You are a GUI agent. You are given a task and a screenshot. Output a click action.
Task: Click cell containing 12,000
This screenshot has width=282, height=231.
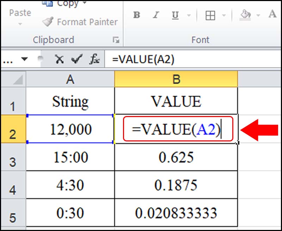[70, 129]
